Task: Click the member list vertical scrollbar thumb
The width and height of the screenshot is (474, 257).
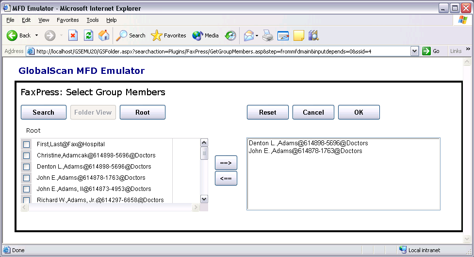Action: 204,153
